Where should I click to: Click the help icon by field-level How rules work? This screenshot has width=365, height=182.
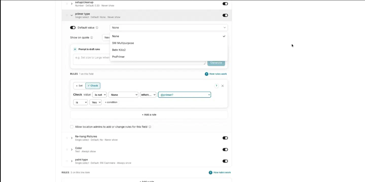[207, 74]
